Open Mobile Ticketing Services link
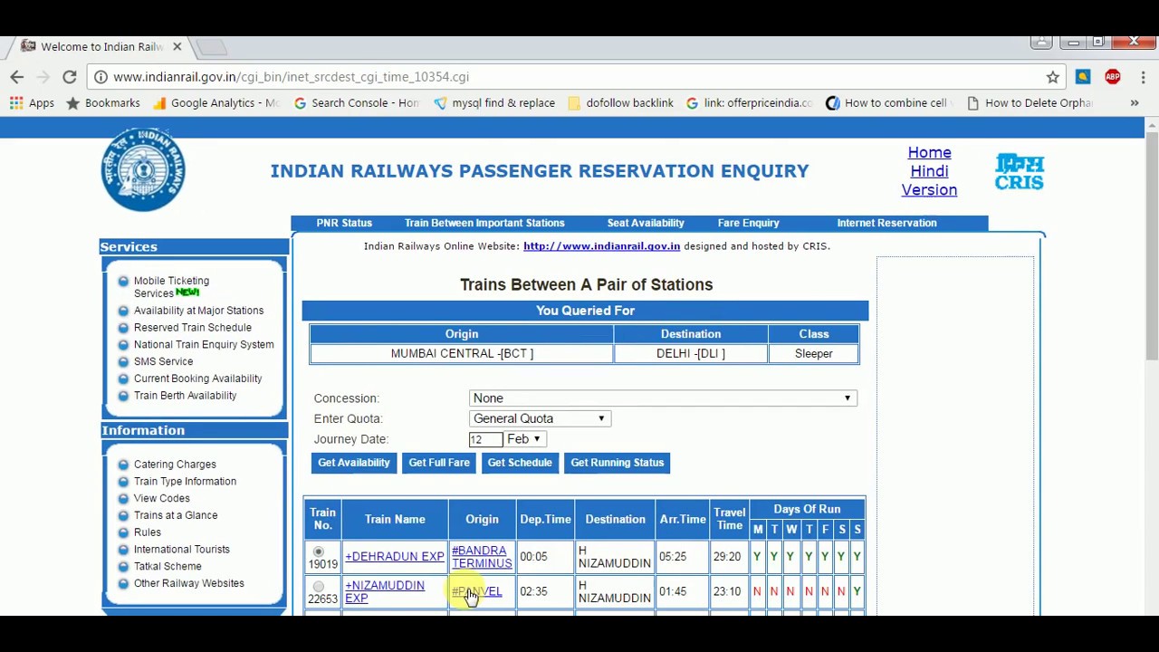Screen dimensions: 1159x652 coord(171,287)
